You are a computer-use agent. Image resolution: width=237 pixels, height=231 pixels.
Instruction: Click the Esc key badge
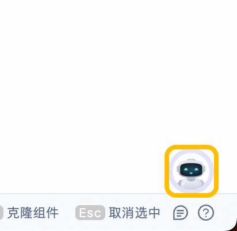90,213
